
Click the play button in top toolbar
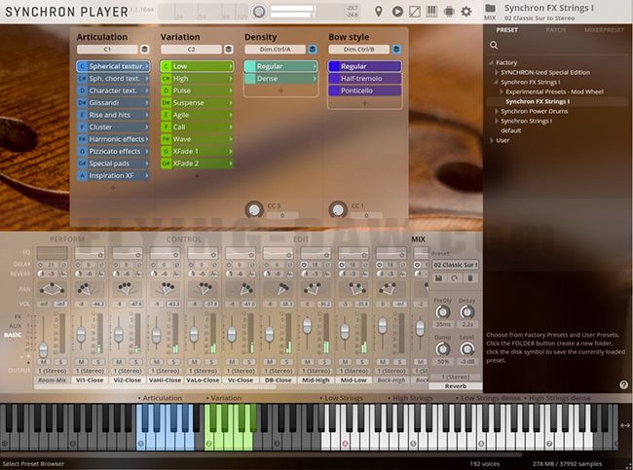(397, 12)
